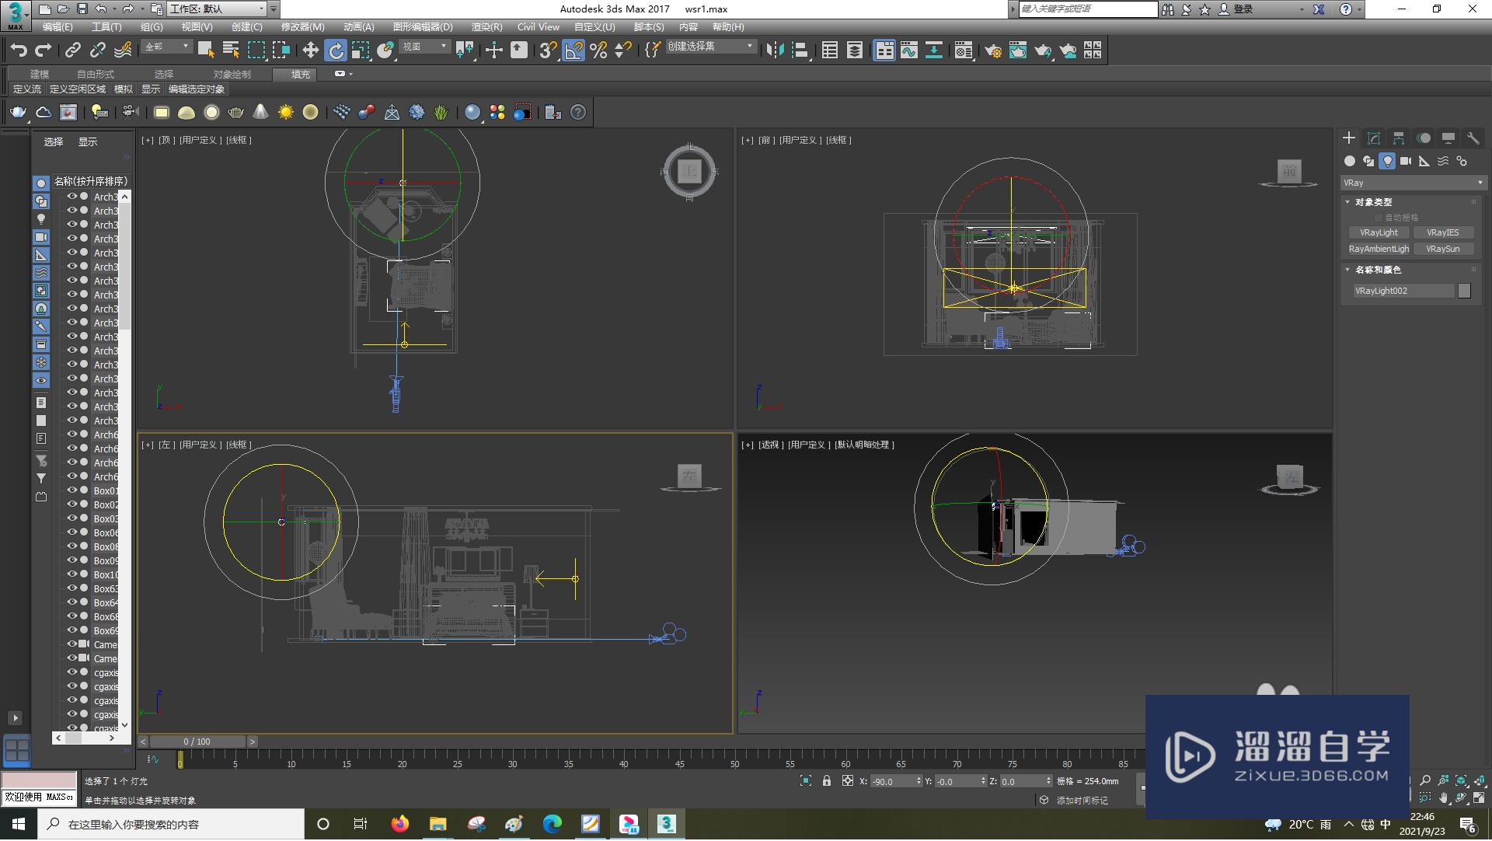Click the help question-mark icon in third toolbar

(578, 113)
